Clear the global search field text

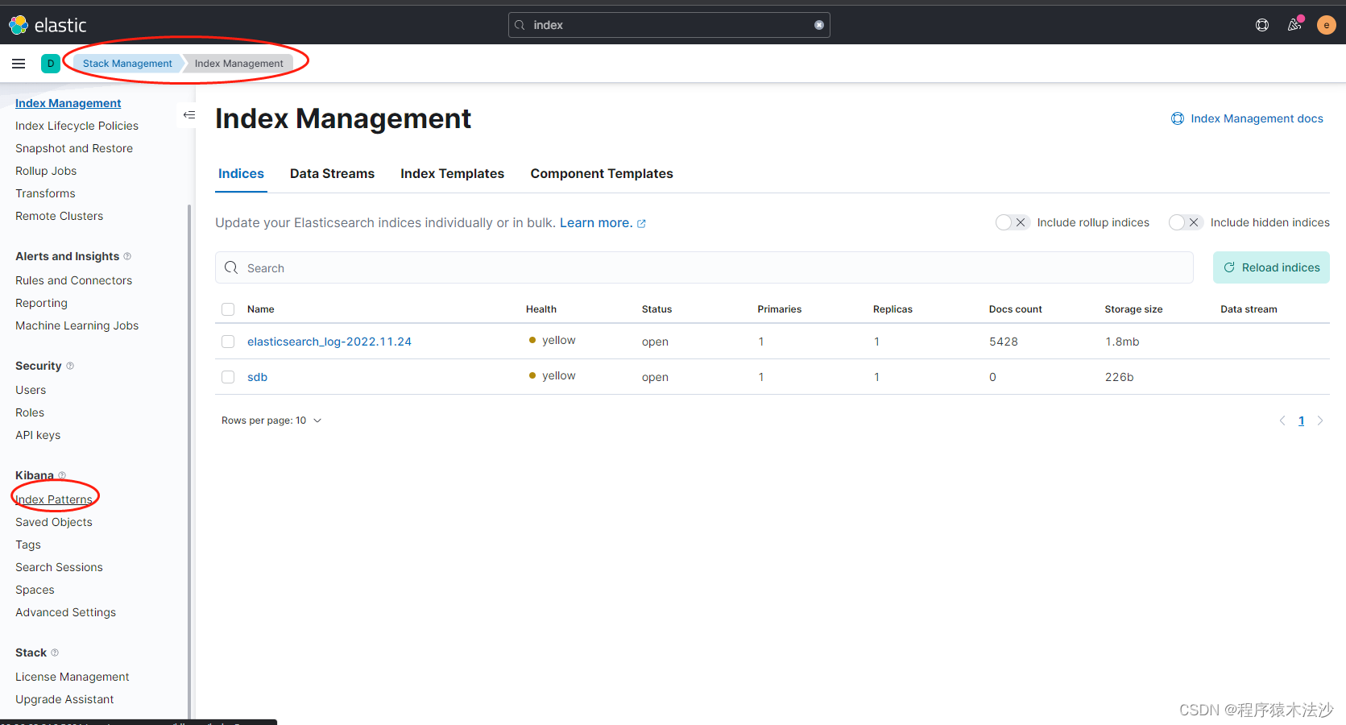(x=819, y=25)
